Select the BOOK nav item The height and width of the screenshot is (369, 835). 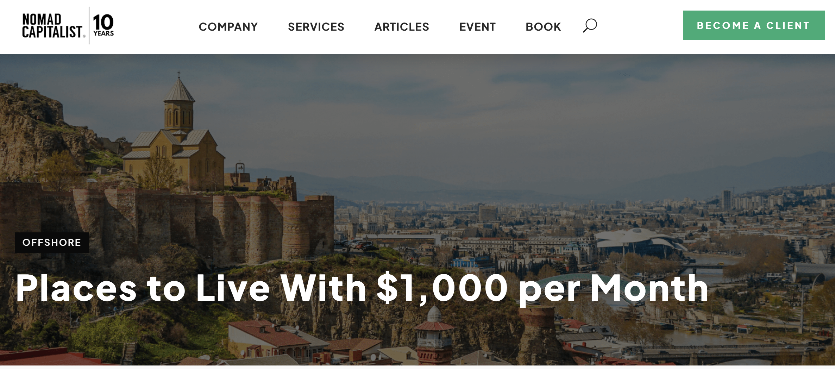[x=543, y=27]
